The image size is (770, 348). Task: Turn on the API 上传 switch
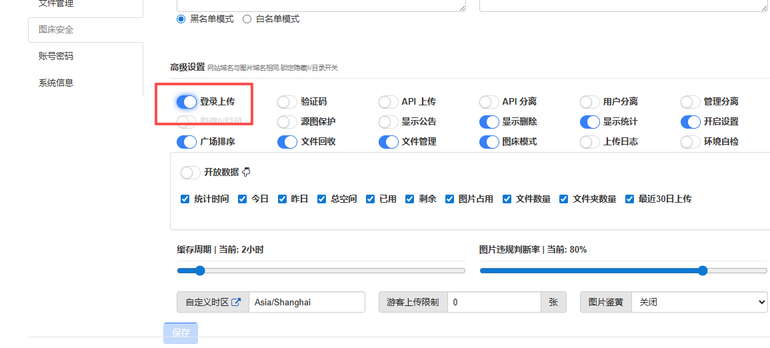(x=388, y=101)
